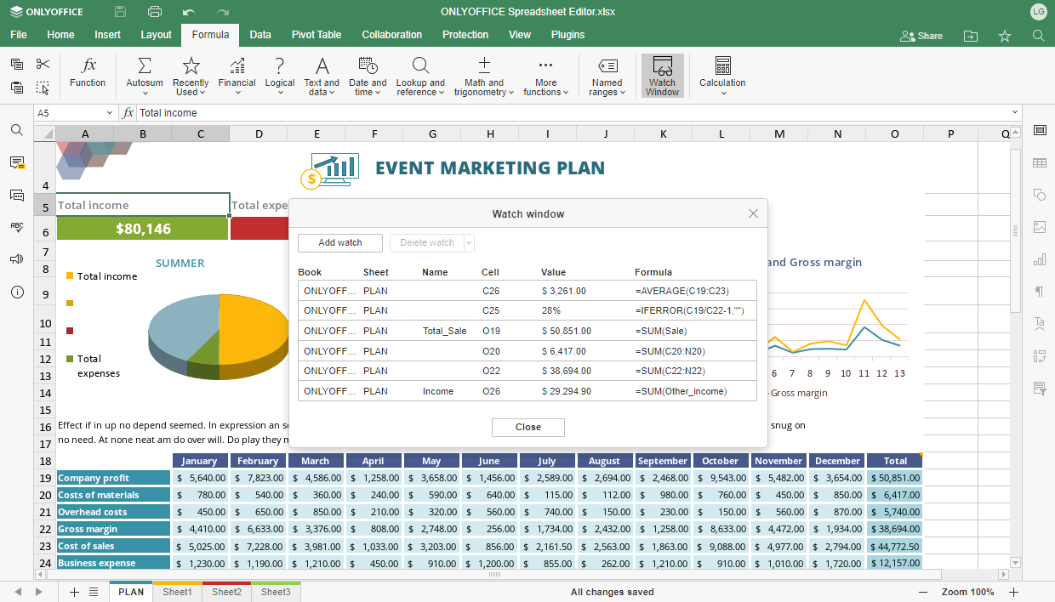Open the Comments panel on the left sidebar

(15, 163)
